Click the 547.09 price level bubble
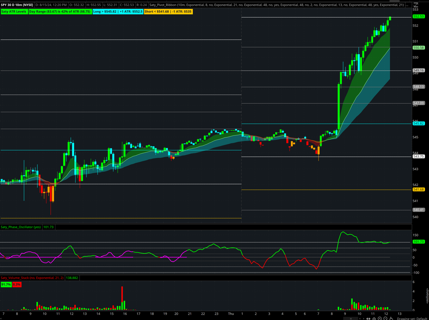 coord(418,103)
